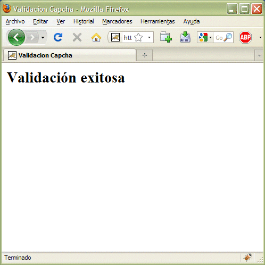265x265 pixels.
Task: Click into the address bar URL text
Action: click(128, 38)
